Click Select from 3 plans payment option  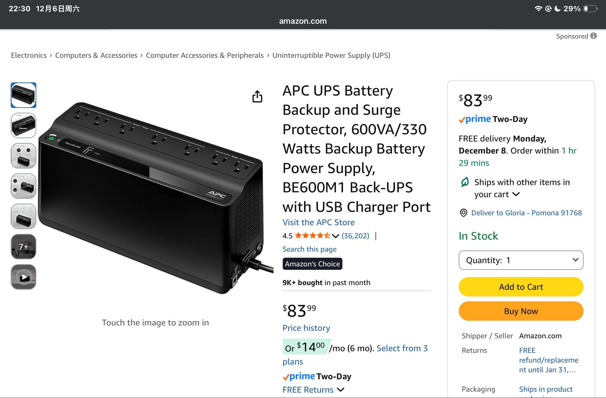[x=402, y=348]
